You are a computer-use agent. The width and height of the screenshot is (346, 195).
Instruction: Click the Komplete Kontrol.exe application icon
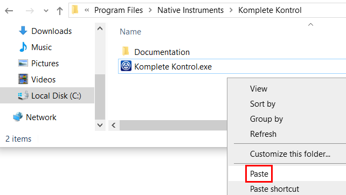(126, 66)
